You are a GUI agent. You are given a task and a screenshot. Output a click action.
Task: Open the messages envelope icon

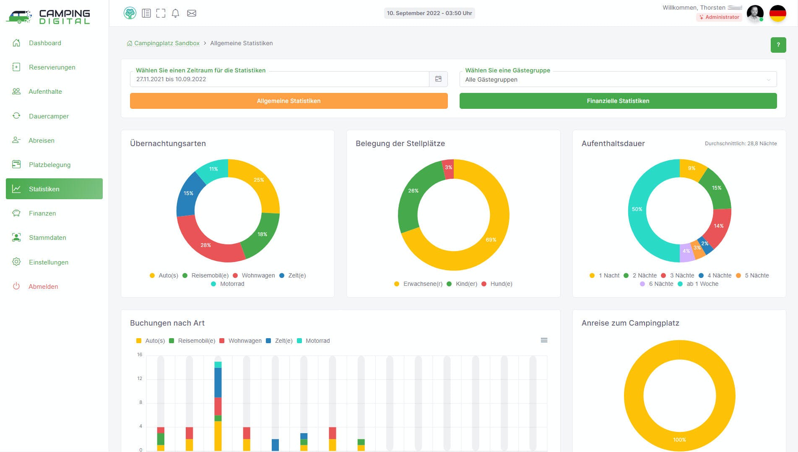click(x=192, y=13)
